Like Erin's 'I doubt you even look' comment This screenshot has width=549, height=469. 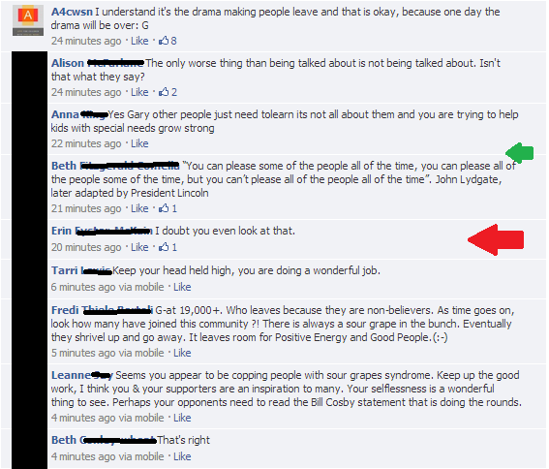(x=139, y=247)
